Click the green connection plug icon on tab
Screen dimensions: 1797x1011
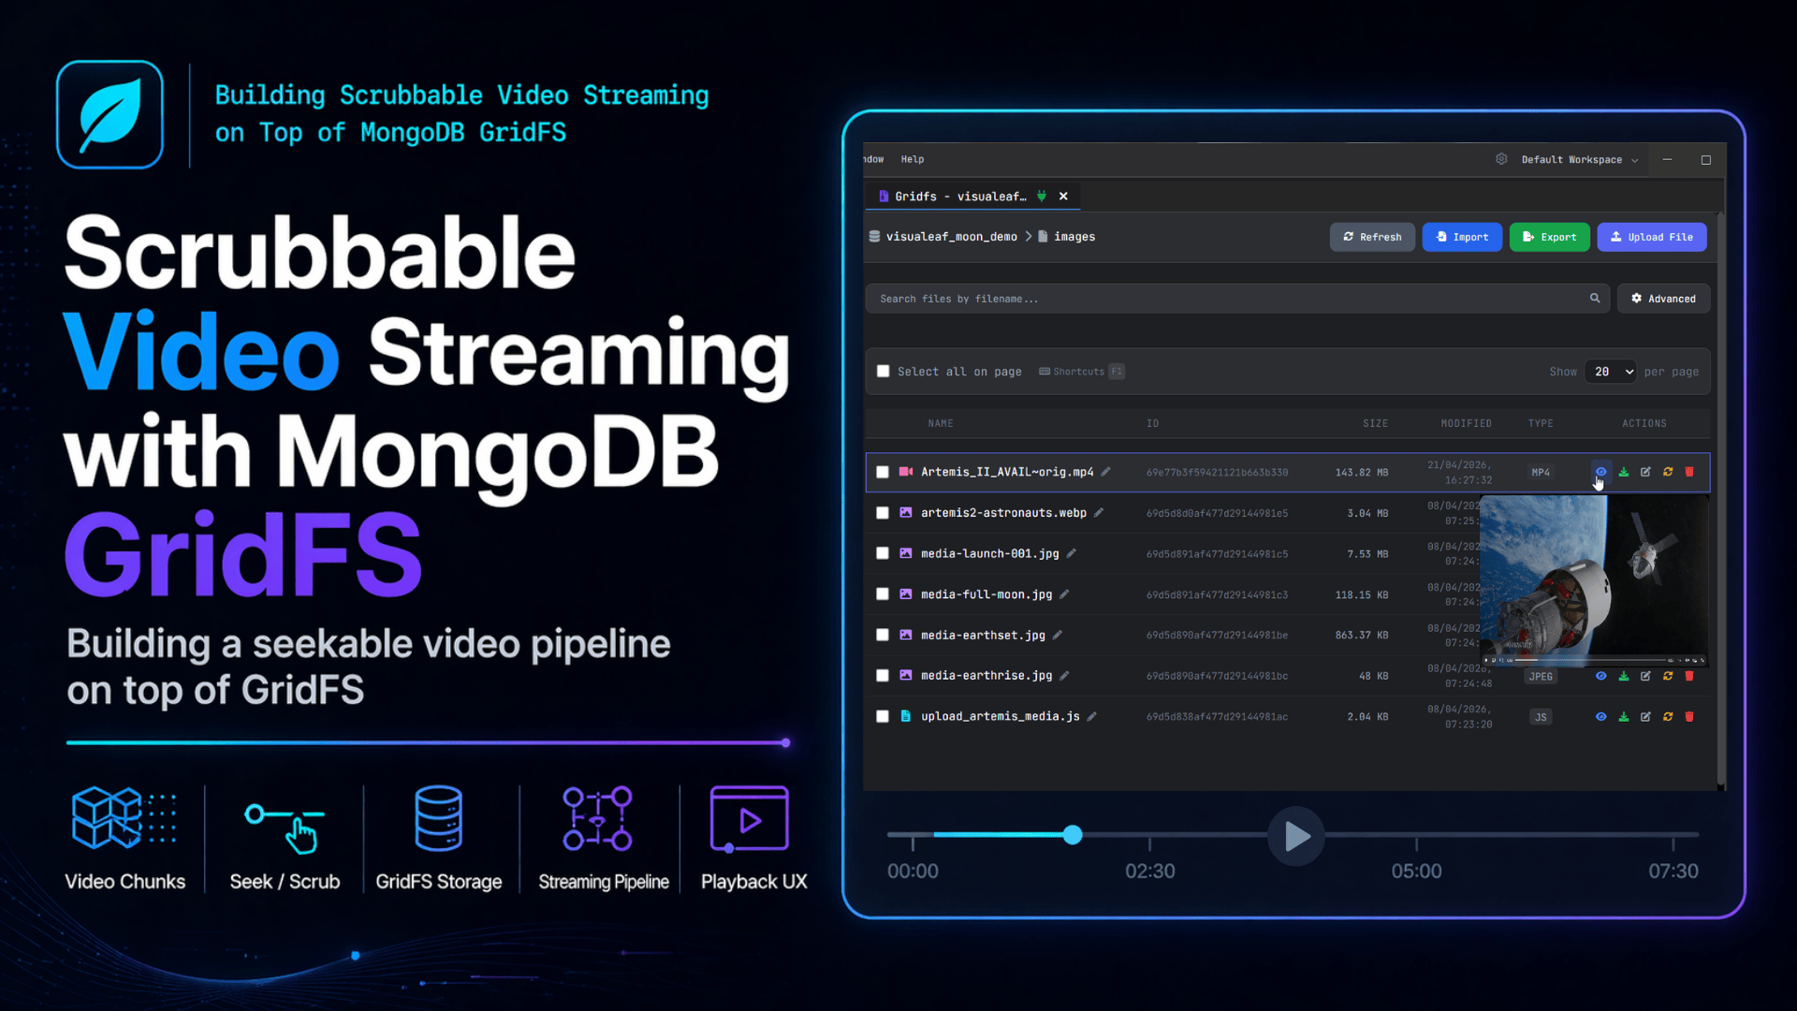coord(1042,197)
